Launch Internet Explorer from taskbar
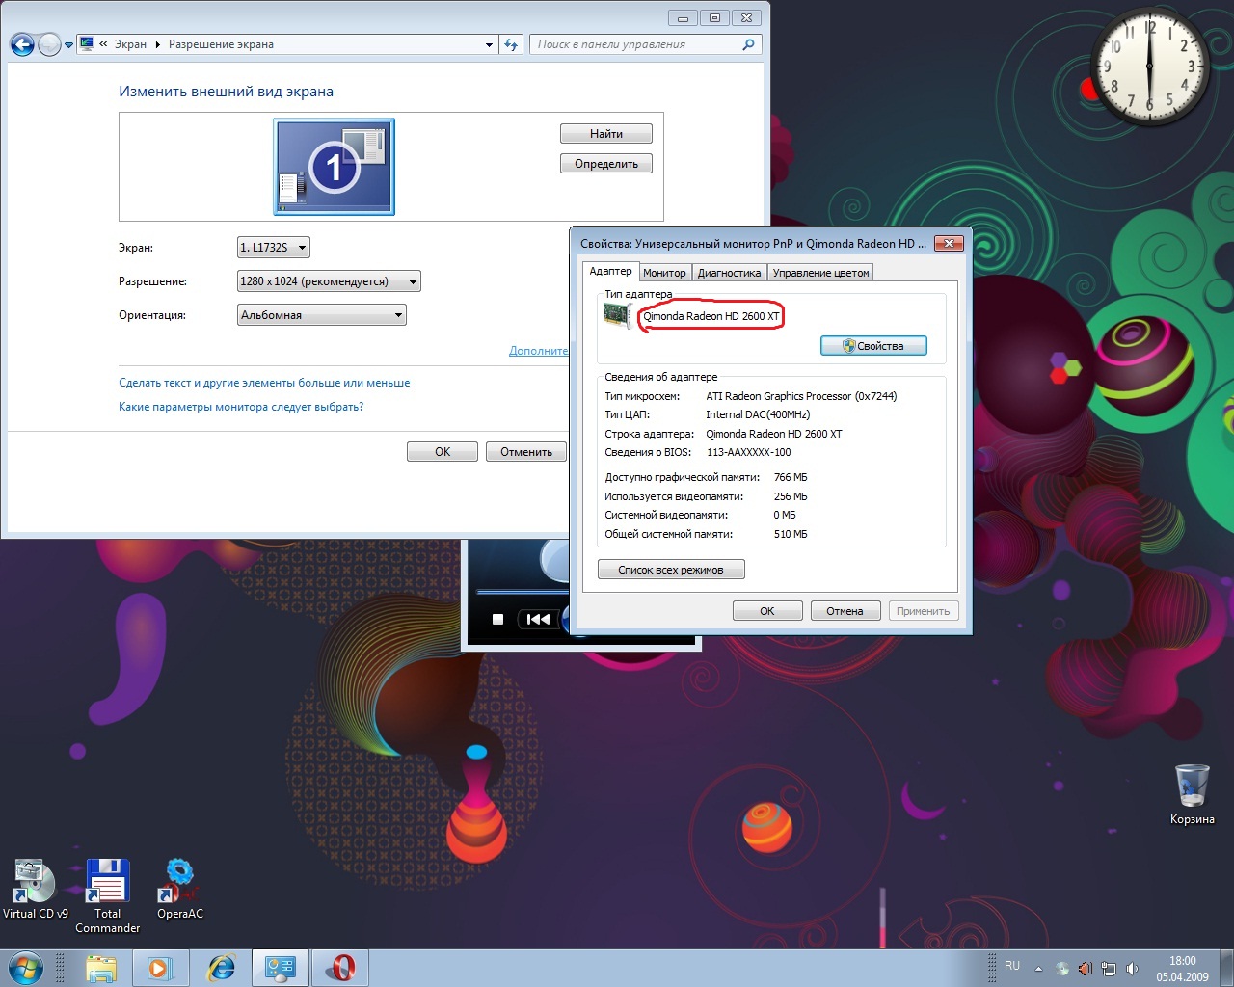The image size is (1234, 987). coord(221,968)
